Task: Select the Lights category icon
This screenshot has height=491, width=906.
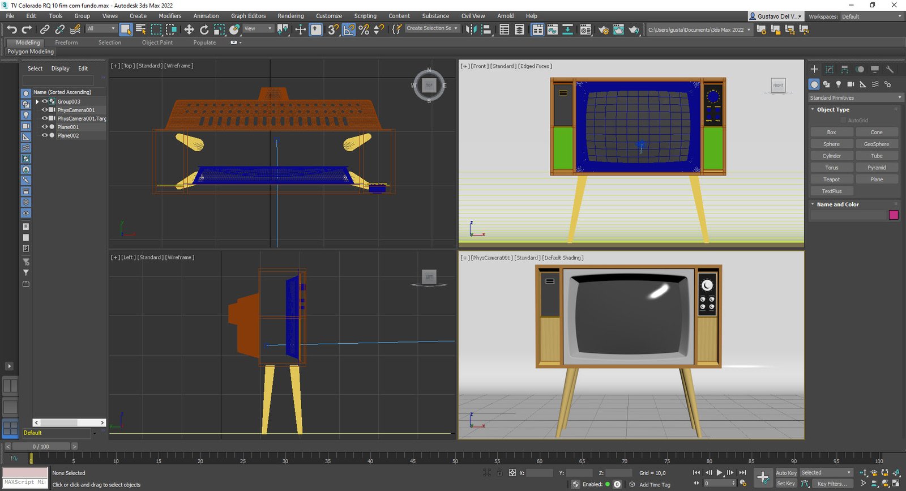Action: tap(839, 84)
